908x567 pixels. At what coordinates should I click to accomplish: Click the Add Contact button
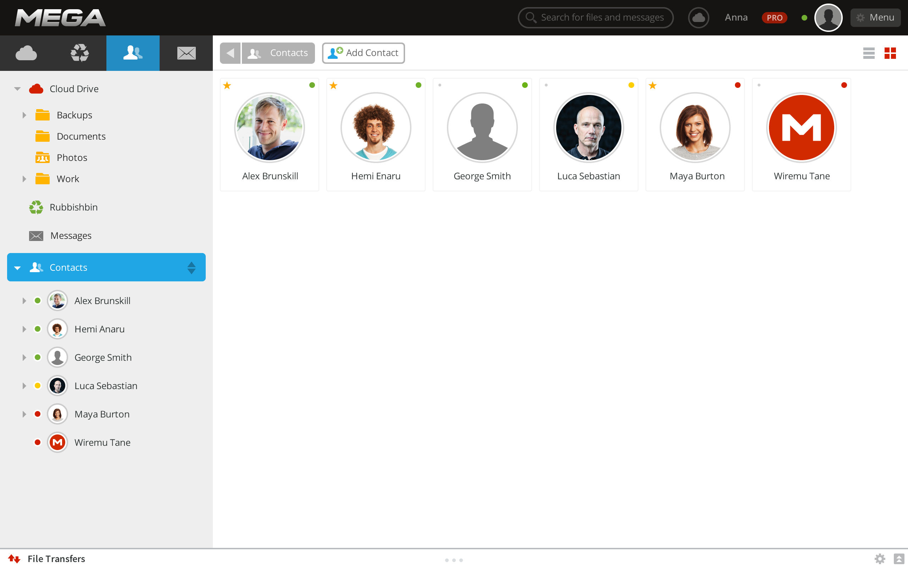[x=363, y=53]
